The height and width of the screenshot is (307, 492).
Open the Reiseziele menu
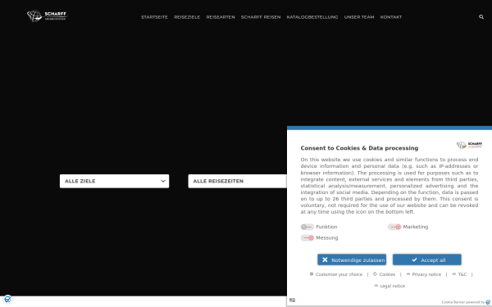point(187,17)
